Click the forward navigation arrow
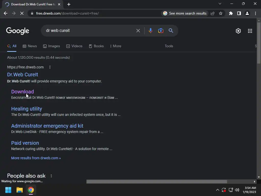 coord(14,13)
